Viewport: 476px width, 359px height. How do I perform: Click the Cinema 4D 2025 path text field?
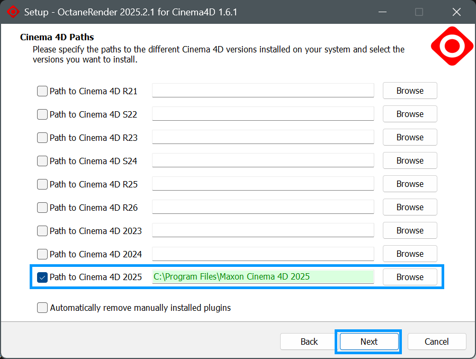[263, 276]
